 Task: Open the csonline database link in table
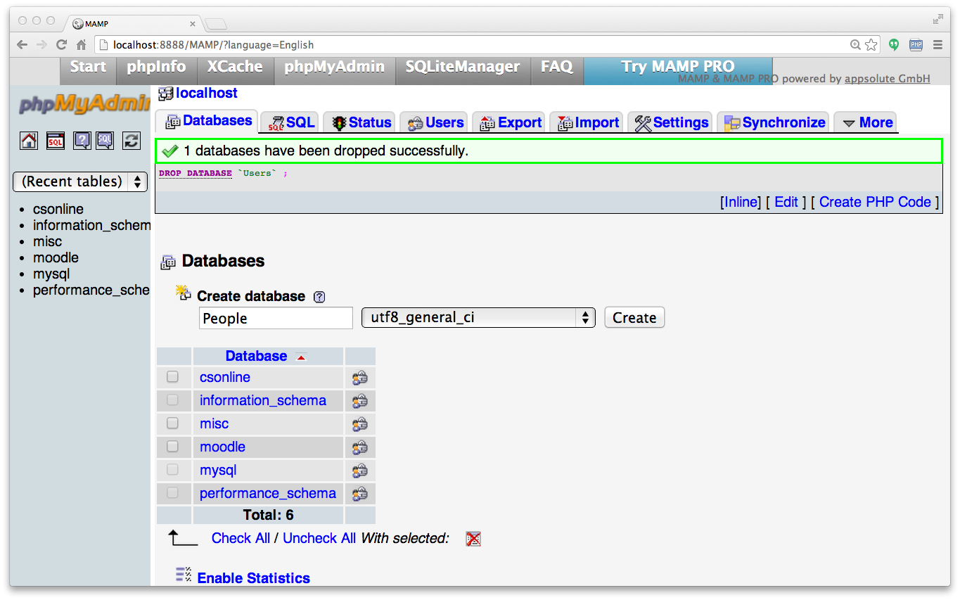pos(225,377)
